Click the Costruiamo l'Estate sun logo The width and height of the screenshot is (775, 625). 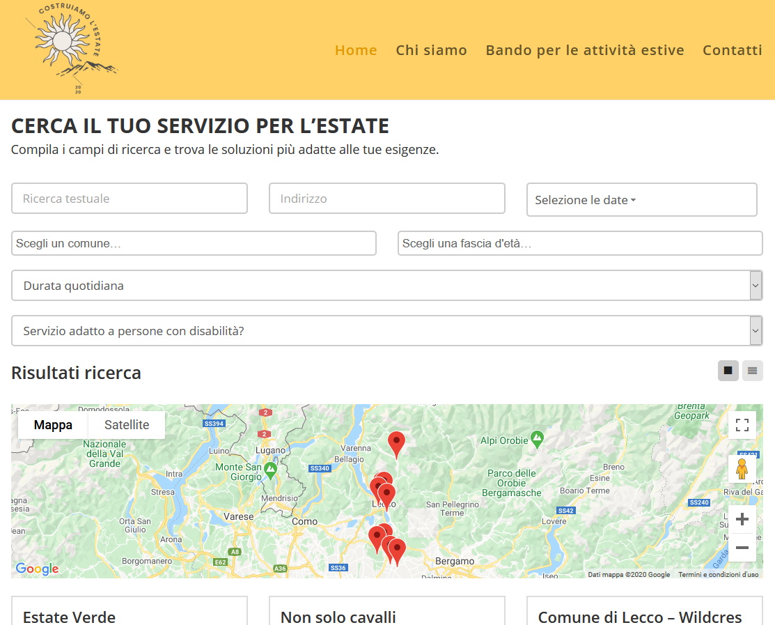click(71, 48)
